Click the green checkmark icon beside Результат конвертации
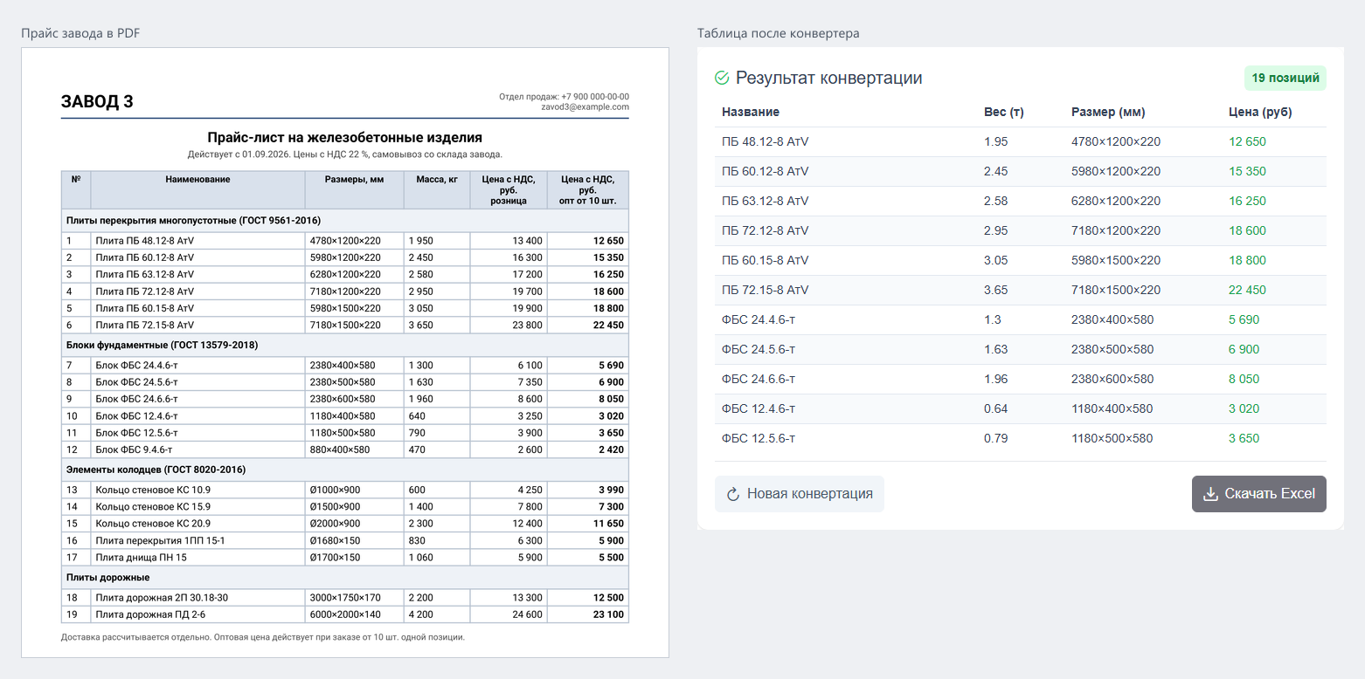This screenshot has height=679, width=1365. click(722, 78)
